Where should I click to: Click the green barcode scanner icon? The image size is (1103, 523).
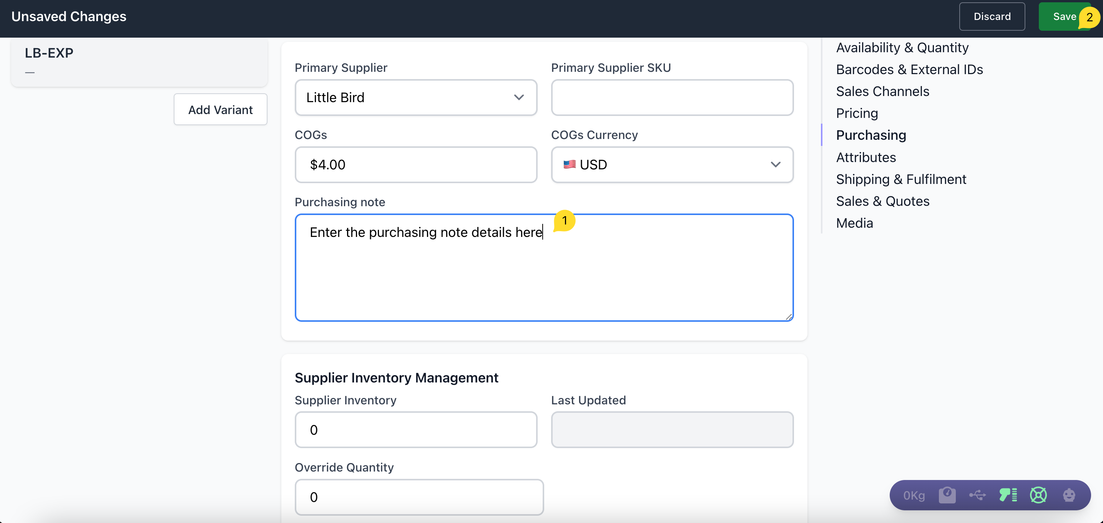[1008, 495]
